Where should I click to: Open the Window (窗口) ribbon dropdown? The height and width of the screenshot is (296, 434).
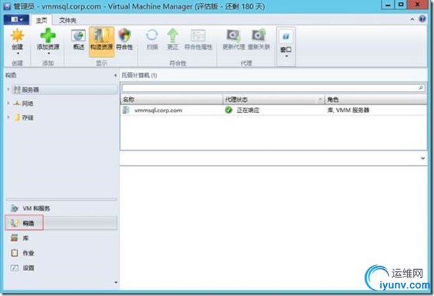coord(286,46)
